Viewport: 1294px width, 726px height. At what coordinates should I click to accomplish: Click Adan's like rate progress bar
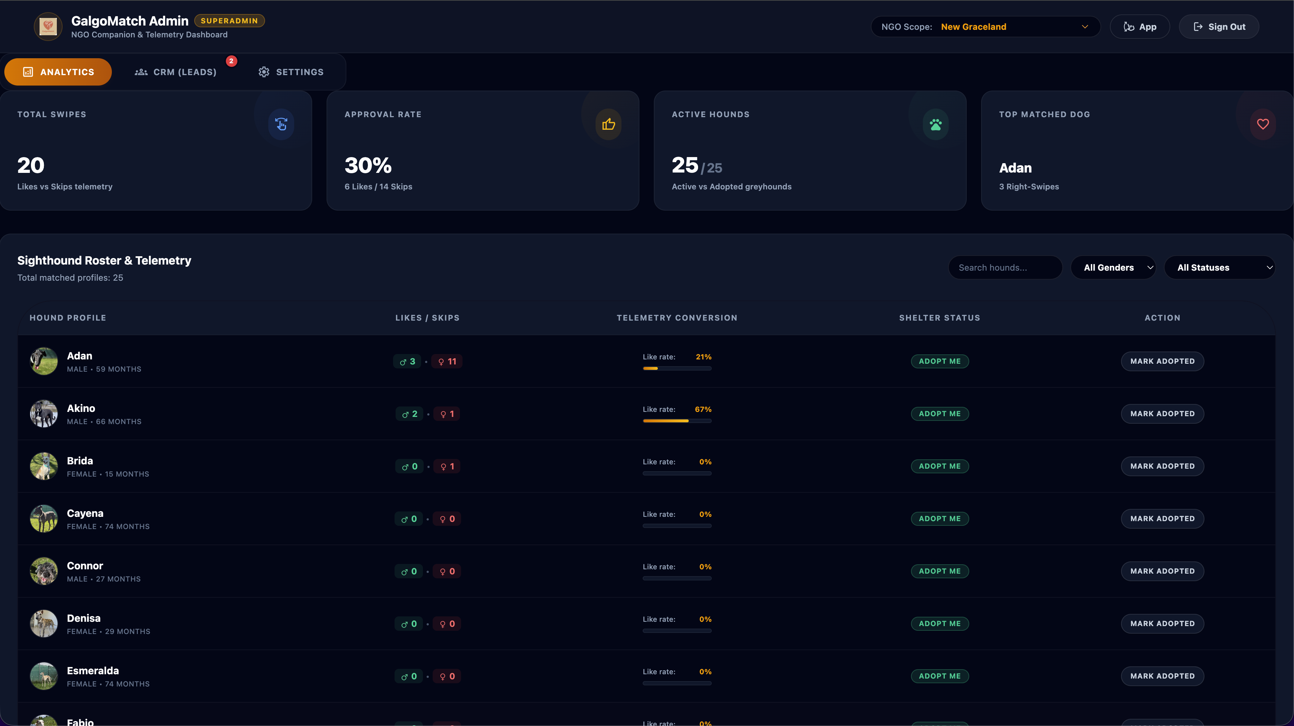677,368
